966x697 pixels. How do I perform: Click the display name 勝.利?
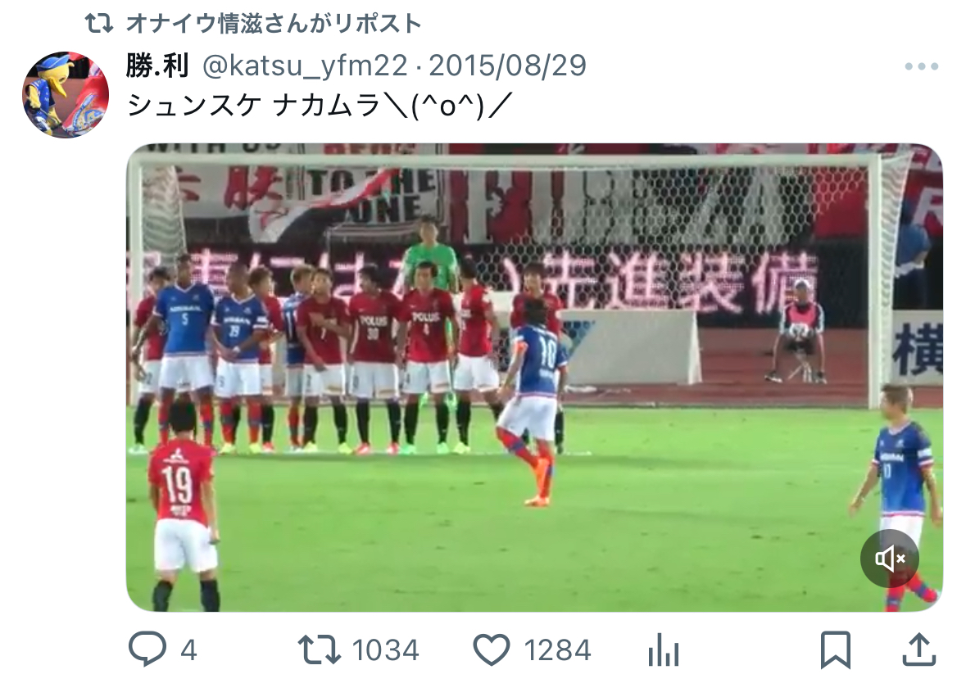click(157, 66)
